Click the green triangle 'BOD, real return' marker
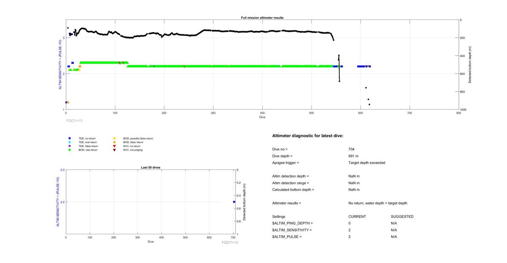This screenshot has width=507, height=263. coord(70,150)
